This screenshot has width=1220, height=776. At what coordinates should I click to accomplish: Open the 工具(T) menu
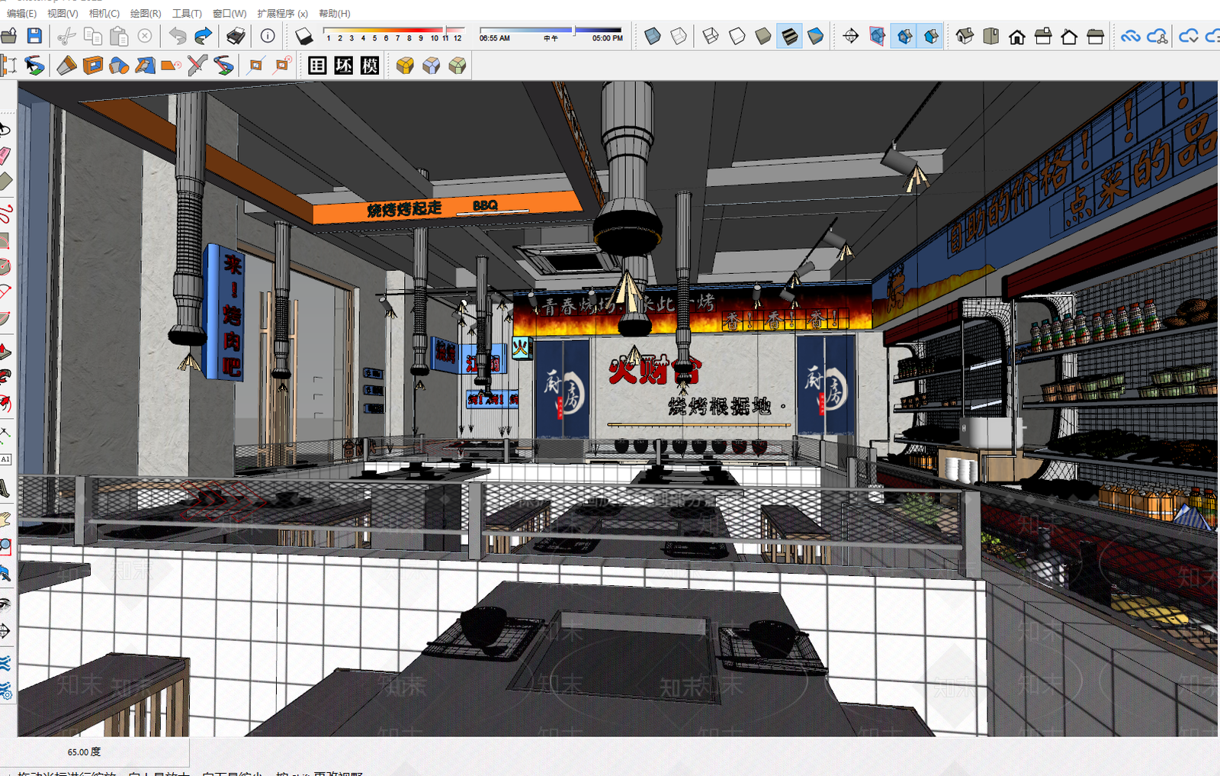[x=187, y=13]
